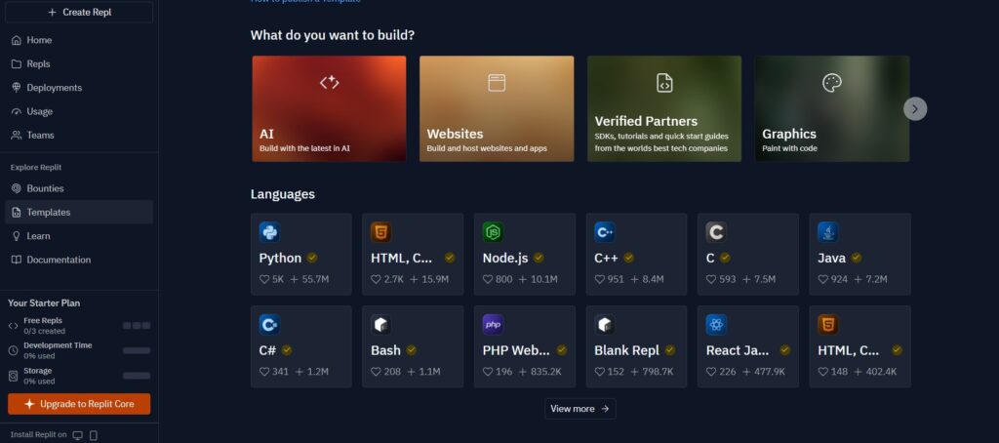Click the PHP Web Server icon
Screen dimensions: 999x443
pyautogui.click(x=493, y=324)
